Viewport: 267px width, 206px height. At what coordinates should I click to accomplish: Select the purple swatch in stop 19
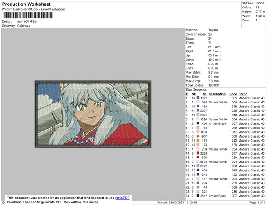coord(198,174)
